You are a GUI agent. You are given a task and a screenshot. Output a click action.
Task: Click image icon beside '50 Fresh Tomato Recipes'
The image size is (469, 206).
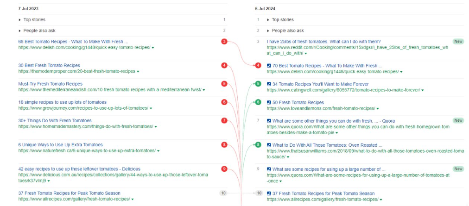pos(269,102)
